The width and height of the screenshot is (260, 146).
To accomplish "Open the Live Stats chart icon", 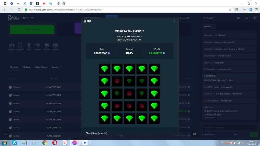I will (x=46, y=45).
